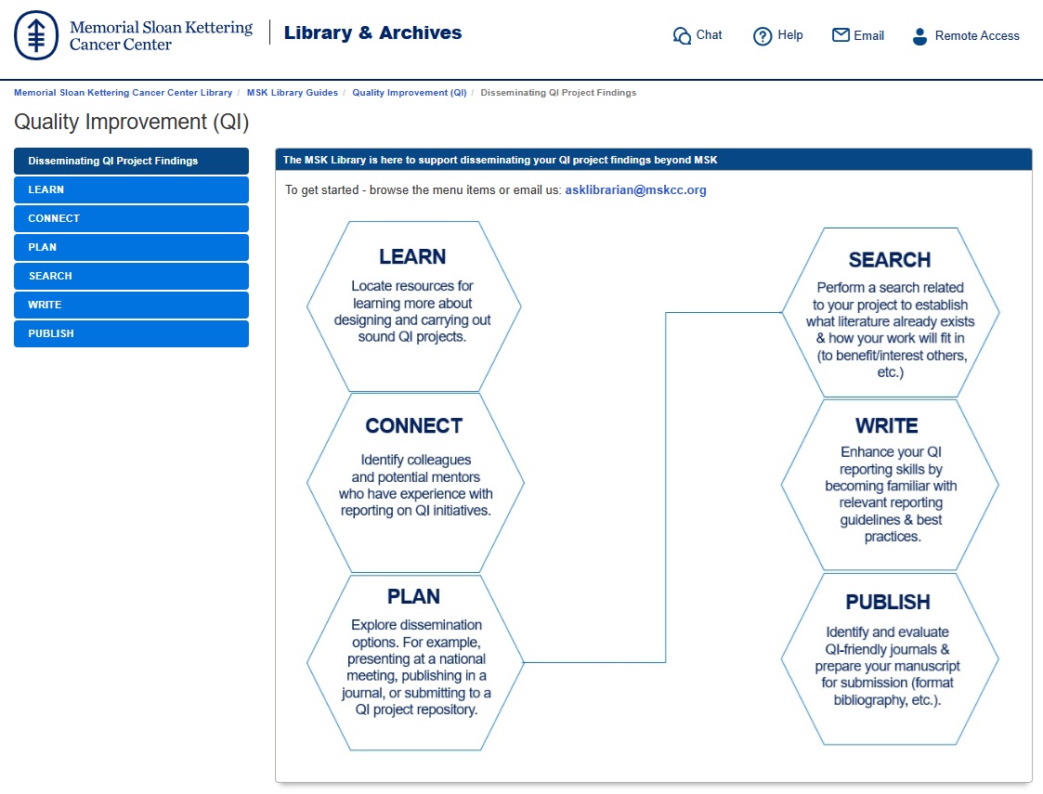Open the Library & Archives header link
This screenshot has width=1043, height=794.
(372, 33)
